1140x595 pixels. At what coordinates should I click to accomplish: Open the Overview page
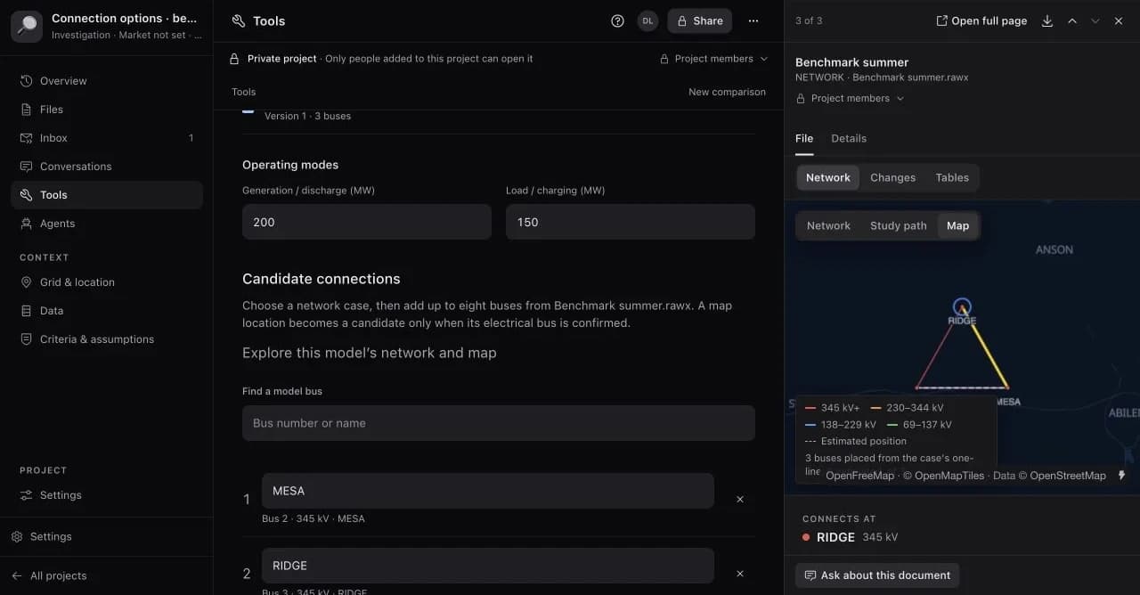tap(107, 81)
